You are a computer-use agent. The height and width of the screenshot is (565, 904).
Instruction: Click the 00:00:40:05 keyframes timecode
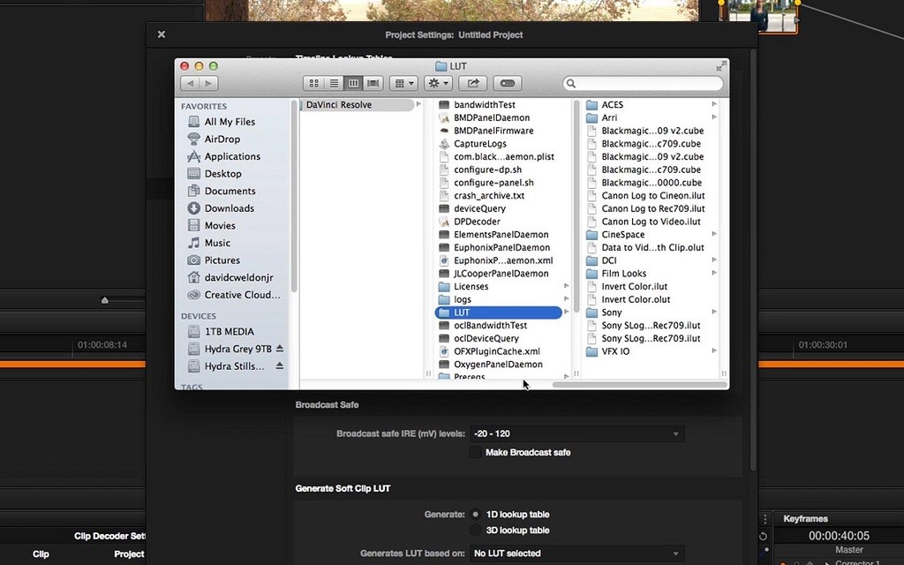839,536
